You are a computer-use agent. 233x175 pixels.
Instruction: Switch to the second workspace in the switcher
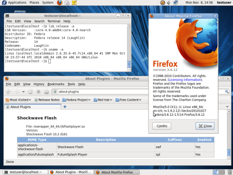click(x=222, y=172)
